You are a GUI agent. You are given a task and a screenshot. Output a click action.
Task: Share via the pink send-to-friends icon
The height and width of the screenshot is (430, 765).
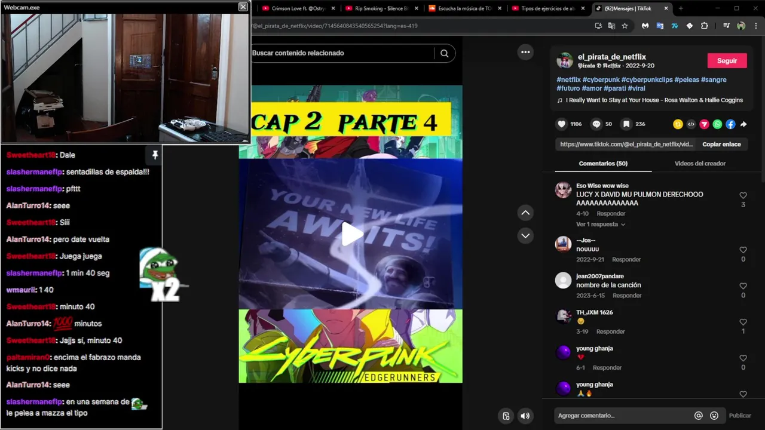(704, 124)
